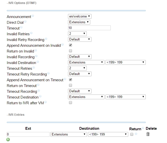Focus the Ext field containing 0
Screen dimensions: 167x143
tap(28, 134)
